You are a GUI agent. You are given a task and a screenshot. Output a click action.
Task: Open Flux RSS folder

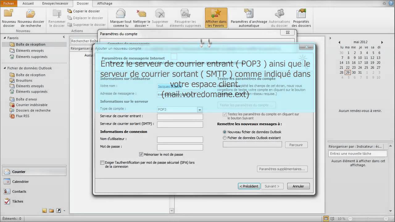coord(19,116)
